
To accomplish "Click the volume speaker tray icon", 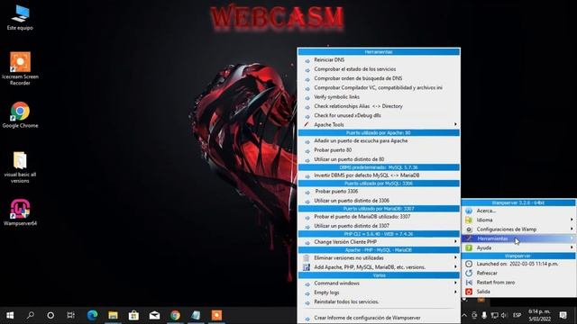I will pos(504,315).
